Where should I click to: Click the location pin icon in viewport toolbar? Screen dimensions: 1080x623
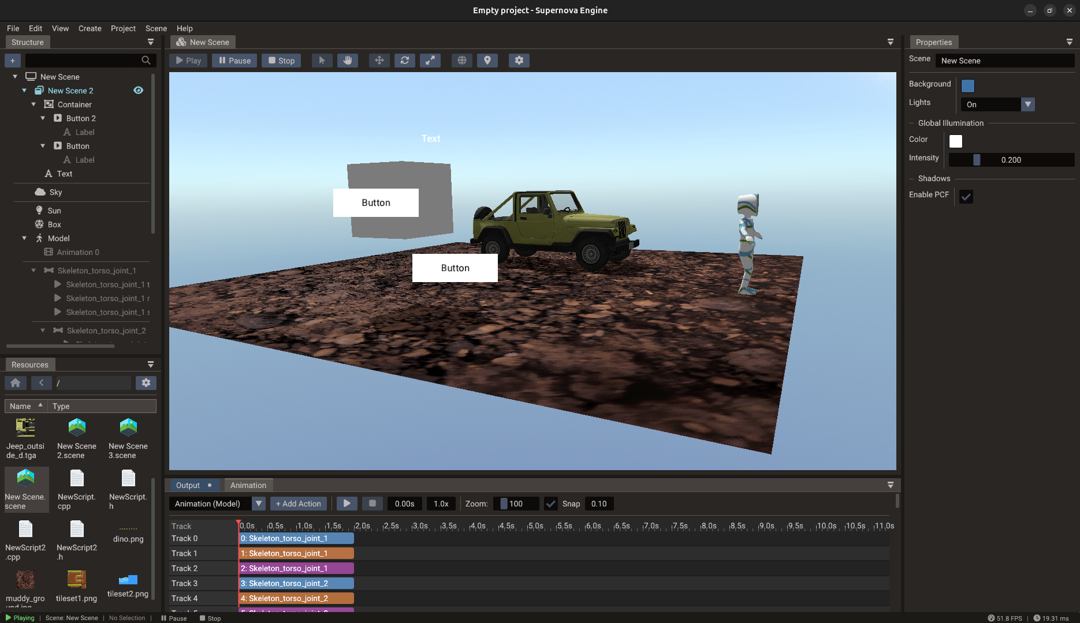487,60
